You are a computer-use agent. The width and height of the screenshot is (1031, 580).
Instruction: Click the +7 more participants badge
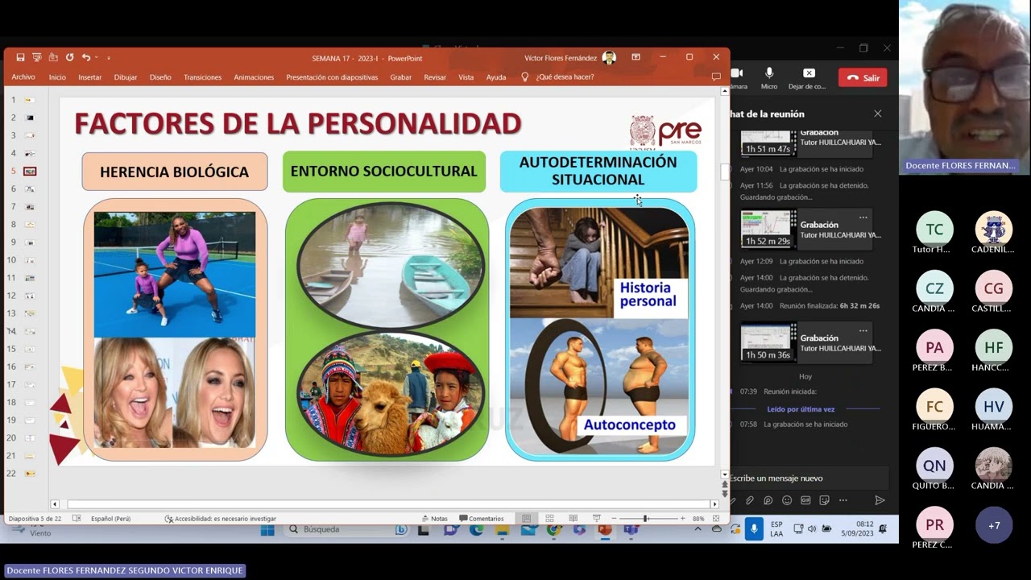994,525
